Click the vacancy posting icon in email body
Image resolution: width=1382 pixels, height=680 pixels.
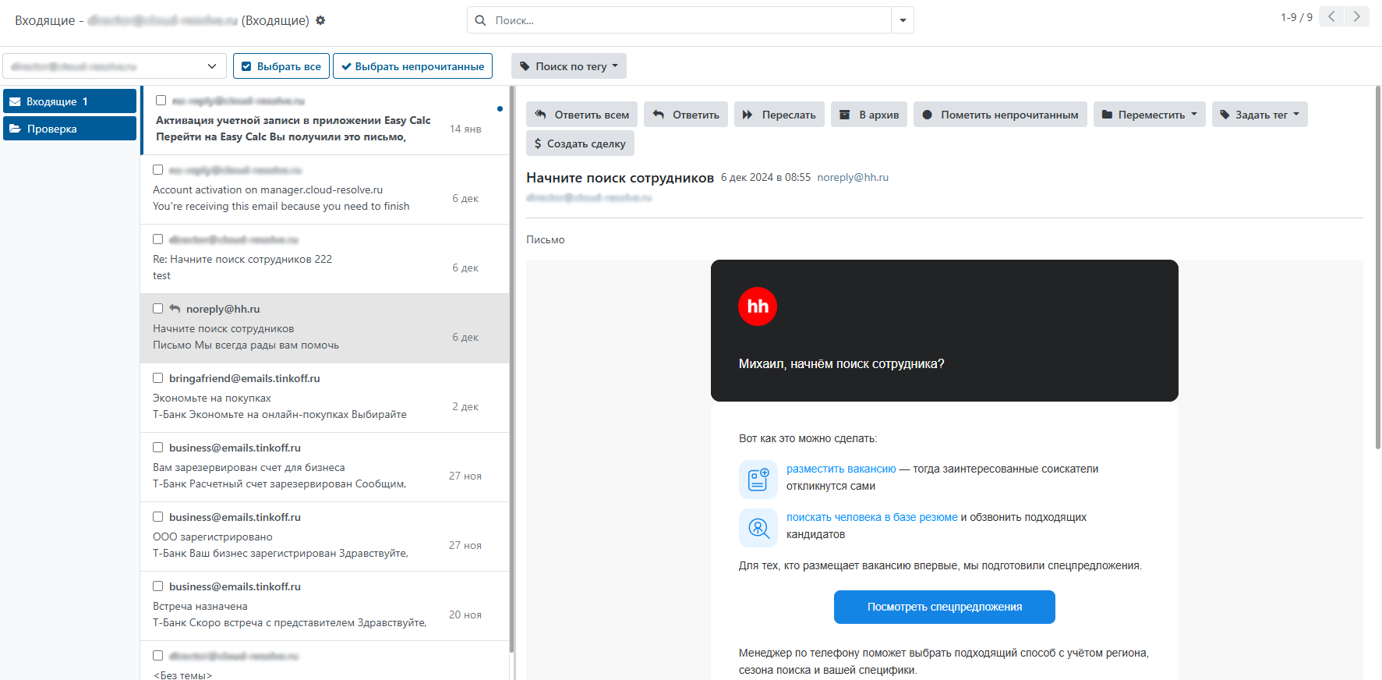click(758, 479)
